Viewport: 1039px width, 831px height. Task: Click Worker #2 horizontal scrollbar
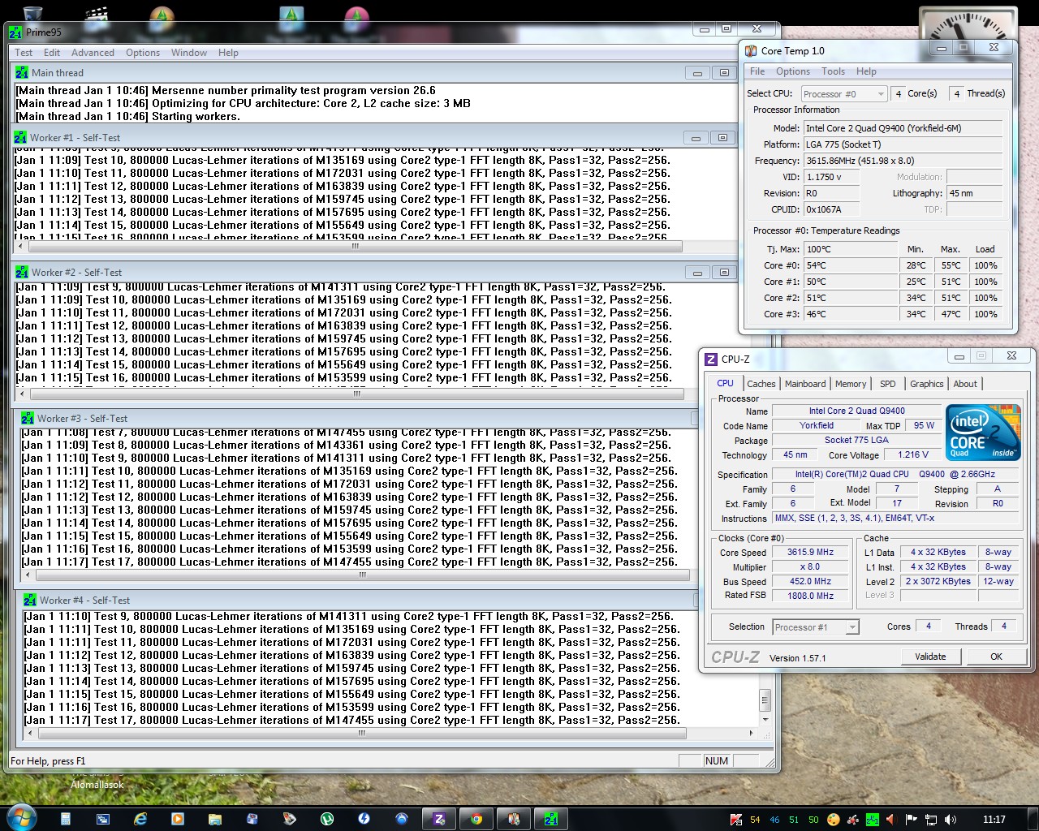pos(356,394)
